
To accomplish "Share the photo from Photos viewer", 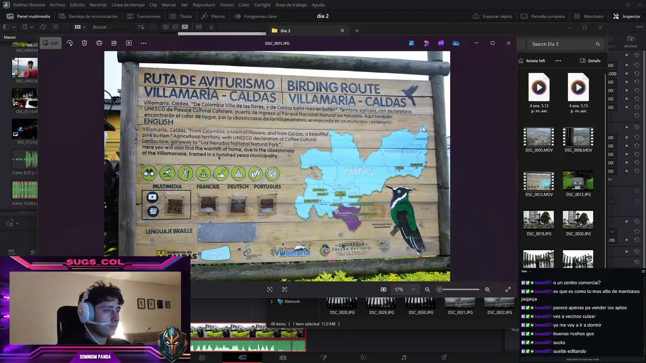I will 114,43.
